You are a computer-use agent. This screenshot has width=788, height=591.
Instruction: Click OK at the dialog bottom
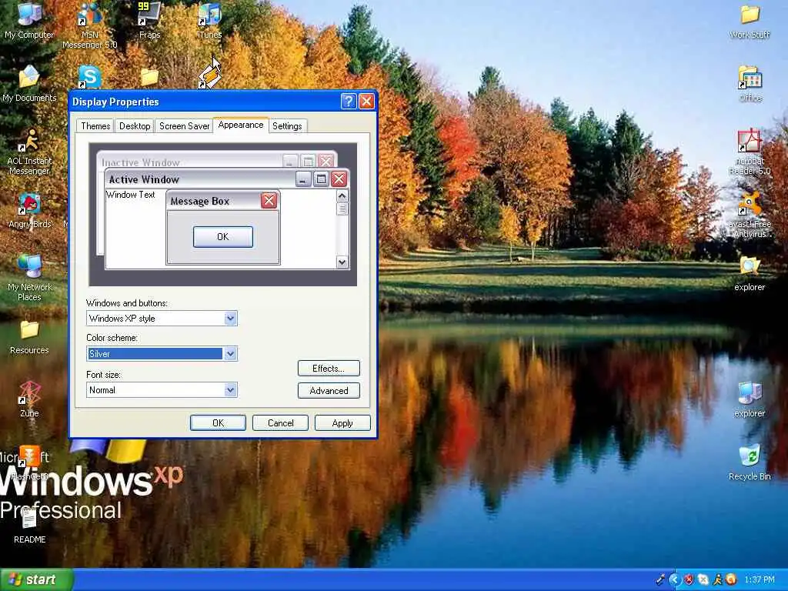218,423
